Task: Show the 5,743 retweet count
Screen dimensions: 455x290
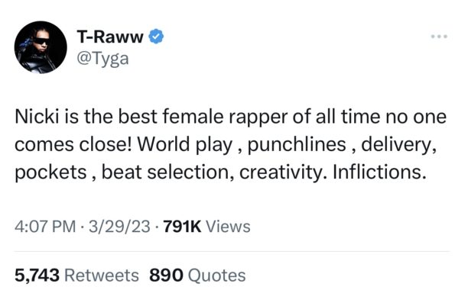Action: click(x=37, y=275)
